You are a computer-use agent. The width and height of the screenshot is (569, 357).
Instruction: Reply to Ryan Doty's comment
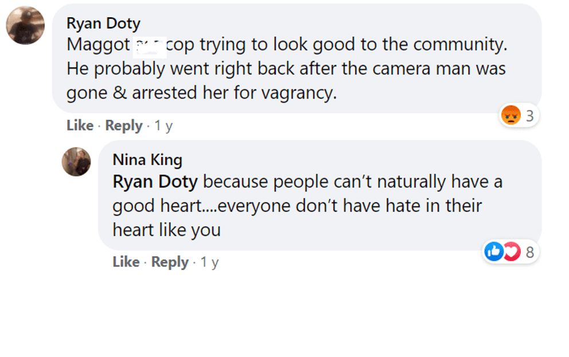pos(124,125)
